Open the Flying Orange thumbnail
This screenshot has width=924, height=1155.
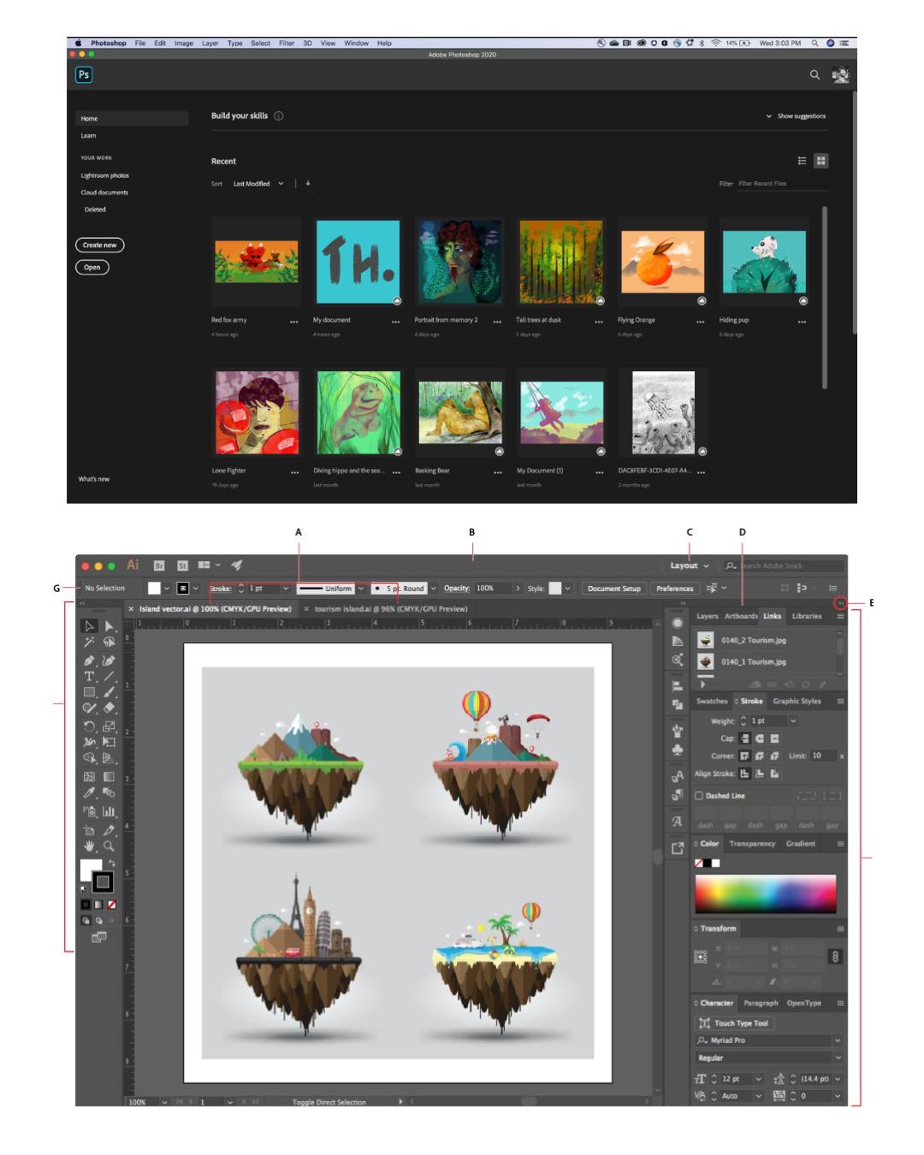661,262
